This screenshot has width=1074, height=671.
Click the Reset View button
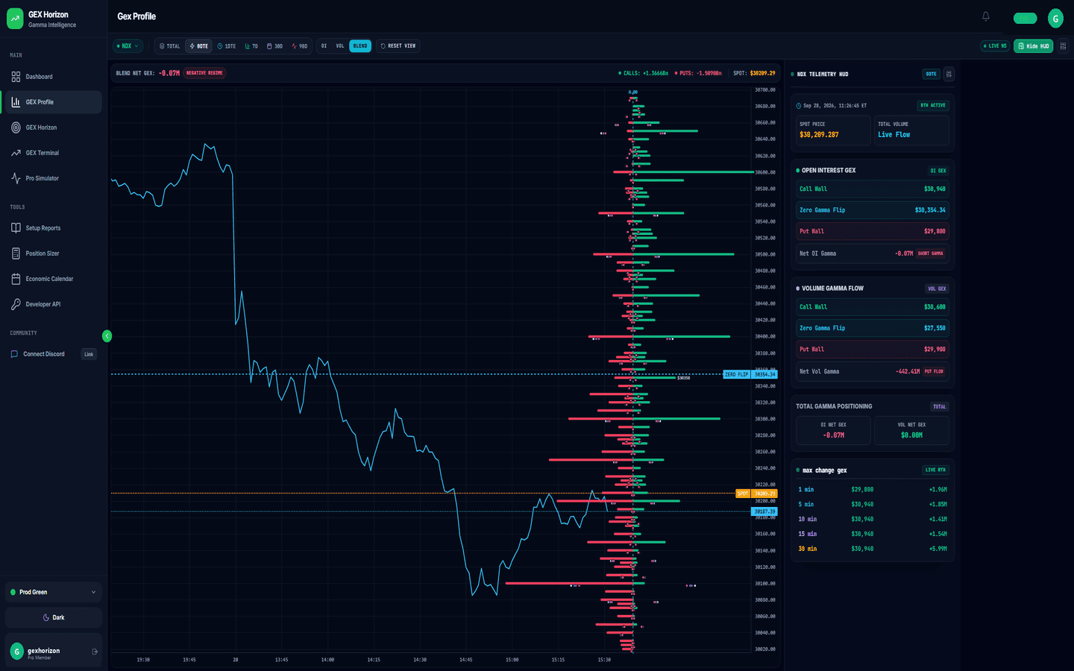pyautogui.click(x=398, y=46)
